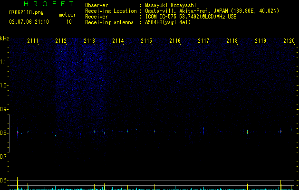Image resolution: width=299 pixels, height=190 pixels.
Task: Click the 0.6 kHz axis label
Action: point(3,180)
